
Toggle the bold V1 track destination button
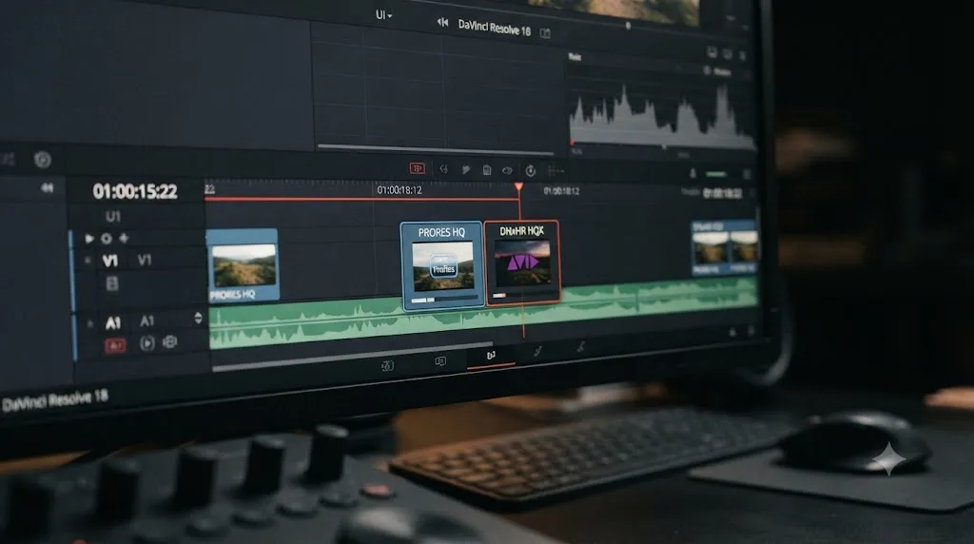pyautogui.click(x=110, y=261)
